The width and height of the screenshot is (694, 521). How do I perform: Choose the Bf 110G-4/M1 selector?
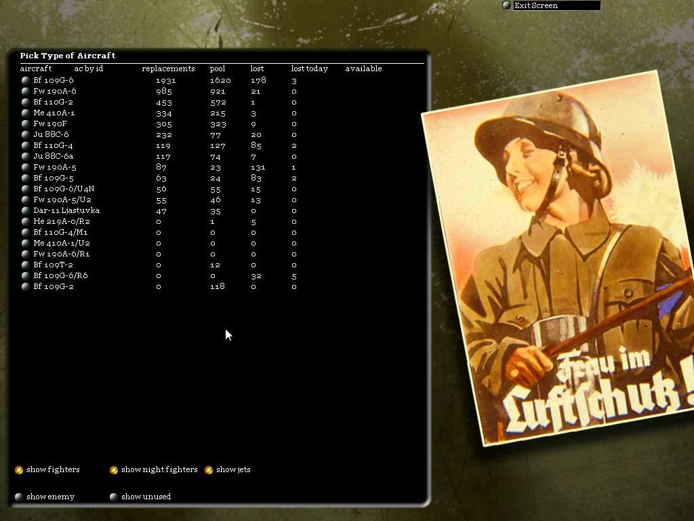point(25,232)
